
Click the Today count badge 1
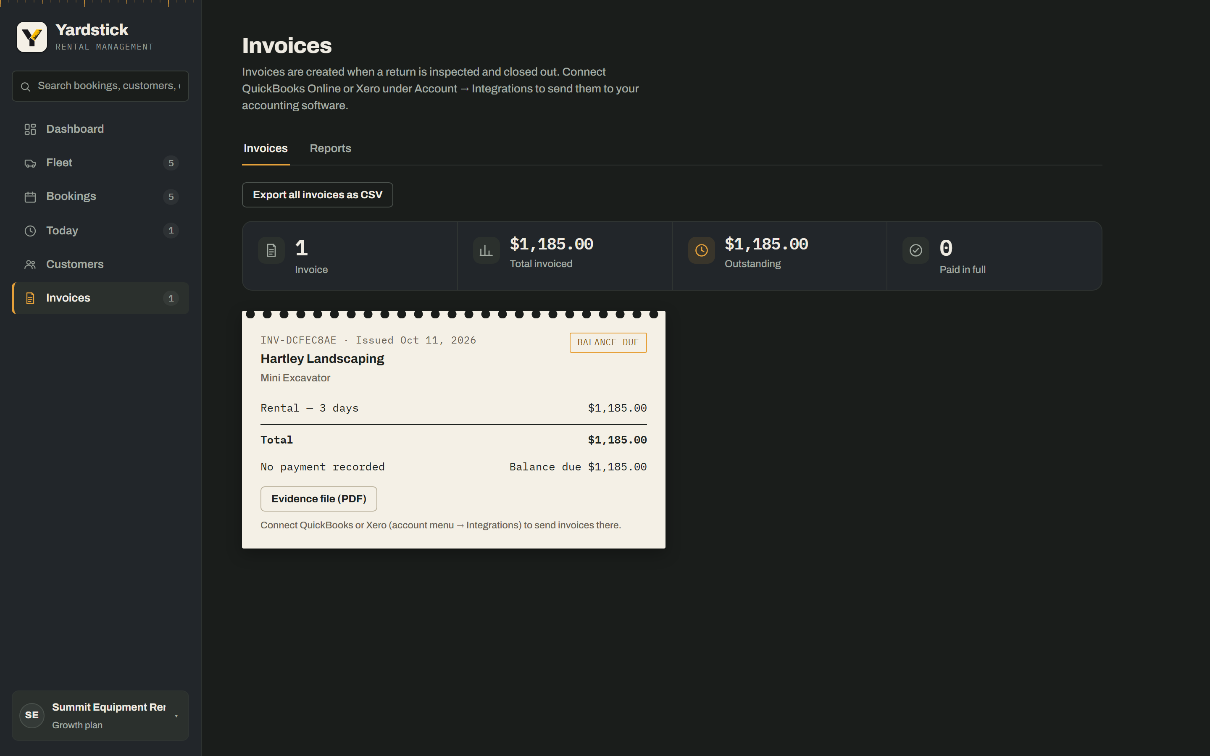[x=171, y=231]
